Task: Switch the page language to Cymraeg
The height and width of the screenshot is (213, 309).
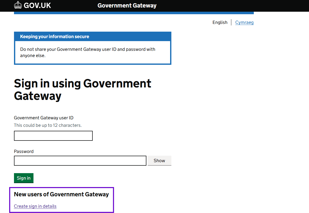Action: [x=244, y=22]
